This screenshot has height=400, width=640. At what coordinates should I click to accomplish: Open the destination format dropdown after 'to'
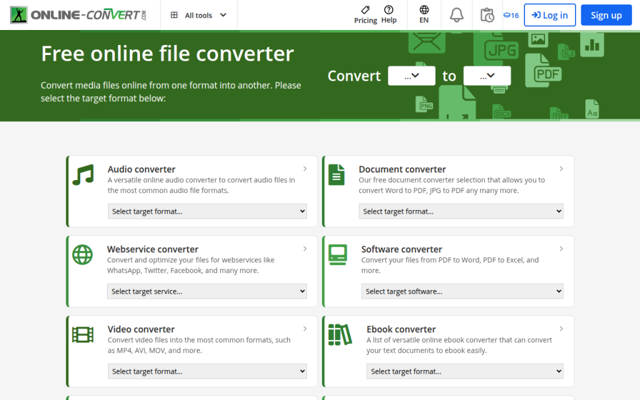pyautogui.click(x=487, y=76)
